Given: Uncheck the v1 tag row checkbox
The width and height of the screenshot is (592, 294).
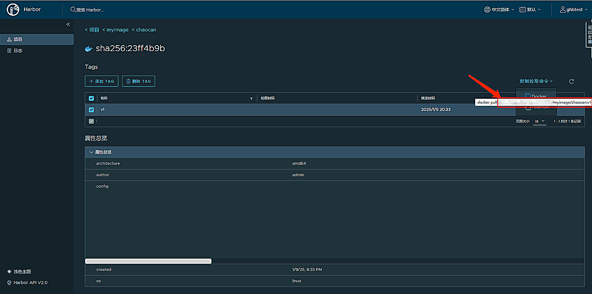Looking at the screenshot, I should [x=92, y=110].
